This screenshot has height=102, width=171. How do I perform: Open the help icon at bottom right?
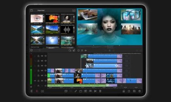pos(140,91)
